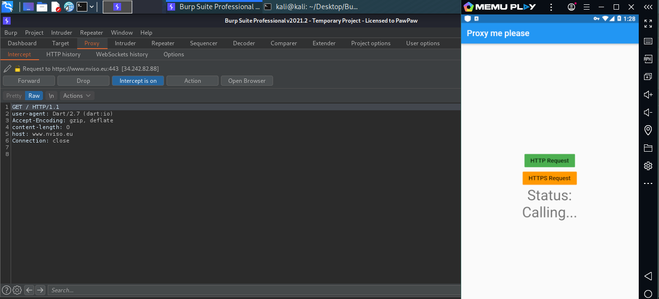Open search settings gear icon

tap(17, 290)
